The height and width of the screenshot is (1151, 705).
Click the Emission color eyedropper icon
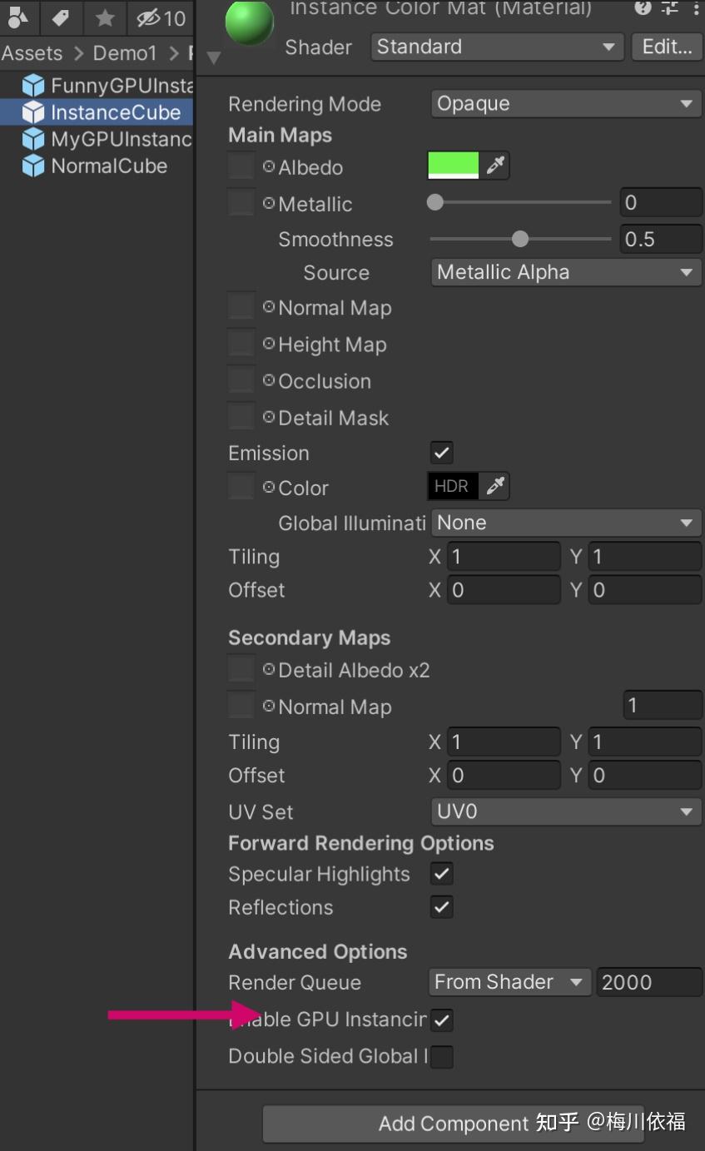[x=495, y=486]
